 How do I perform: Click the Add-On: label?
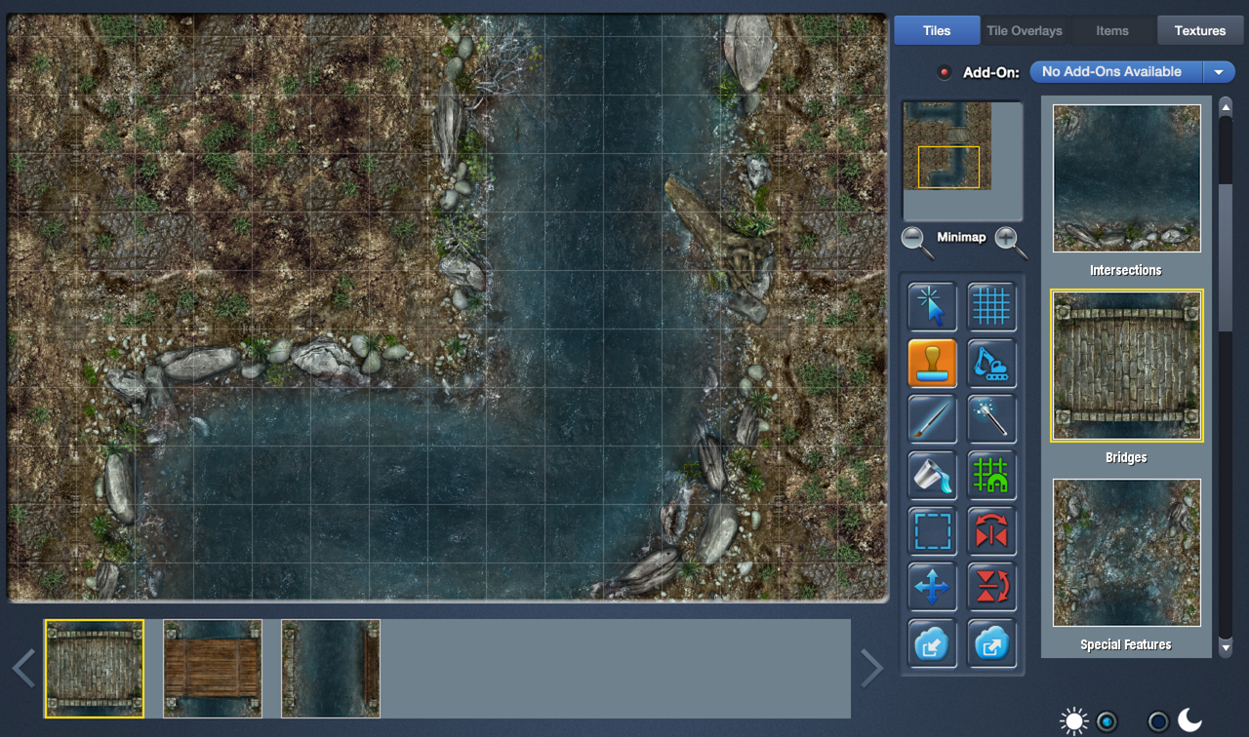click(x=991, y=72)
